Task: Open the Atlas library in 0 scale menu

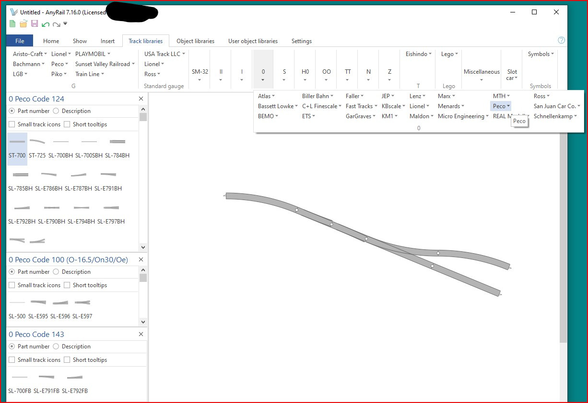Action: (x=267, y=96)
